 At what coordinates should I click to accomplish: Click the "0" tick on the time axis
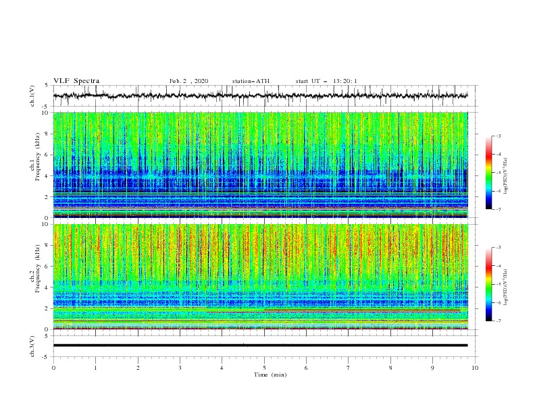click(x=53, y=368)
